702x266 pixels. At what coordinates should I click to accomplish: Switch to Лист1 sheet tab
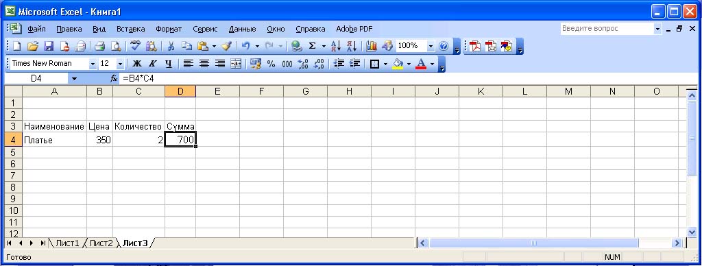tap(67, 243)
